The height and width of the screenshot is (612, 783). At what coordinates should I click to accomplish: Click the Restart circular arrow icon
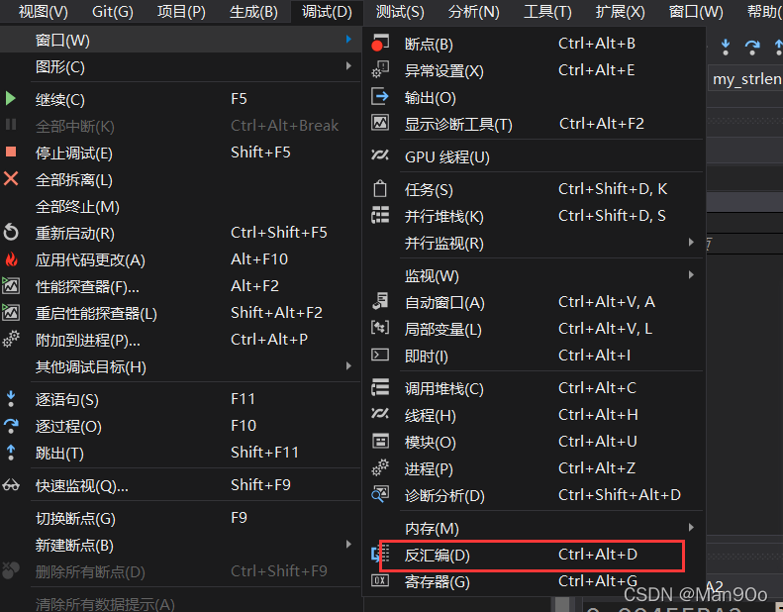[x=11, y=233]
